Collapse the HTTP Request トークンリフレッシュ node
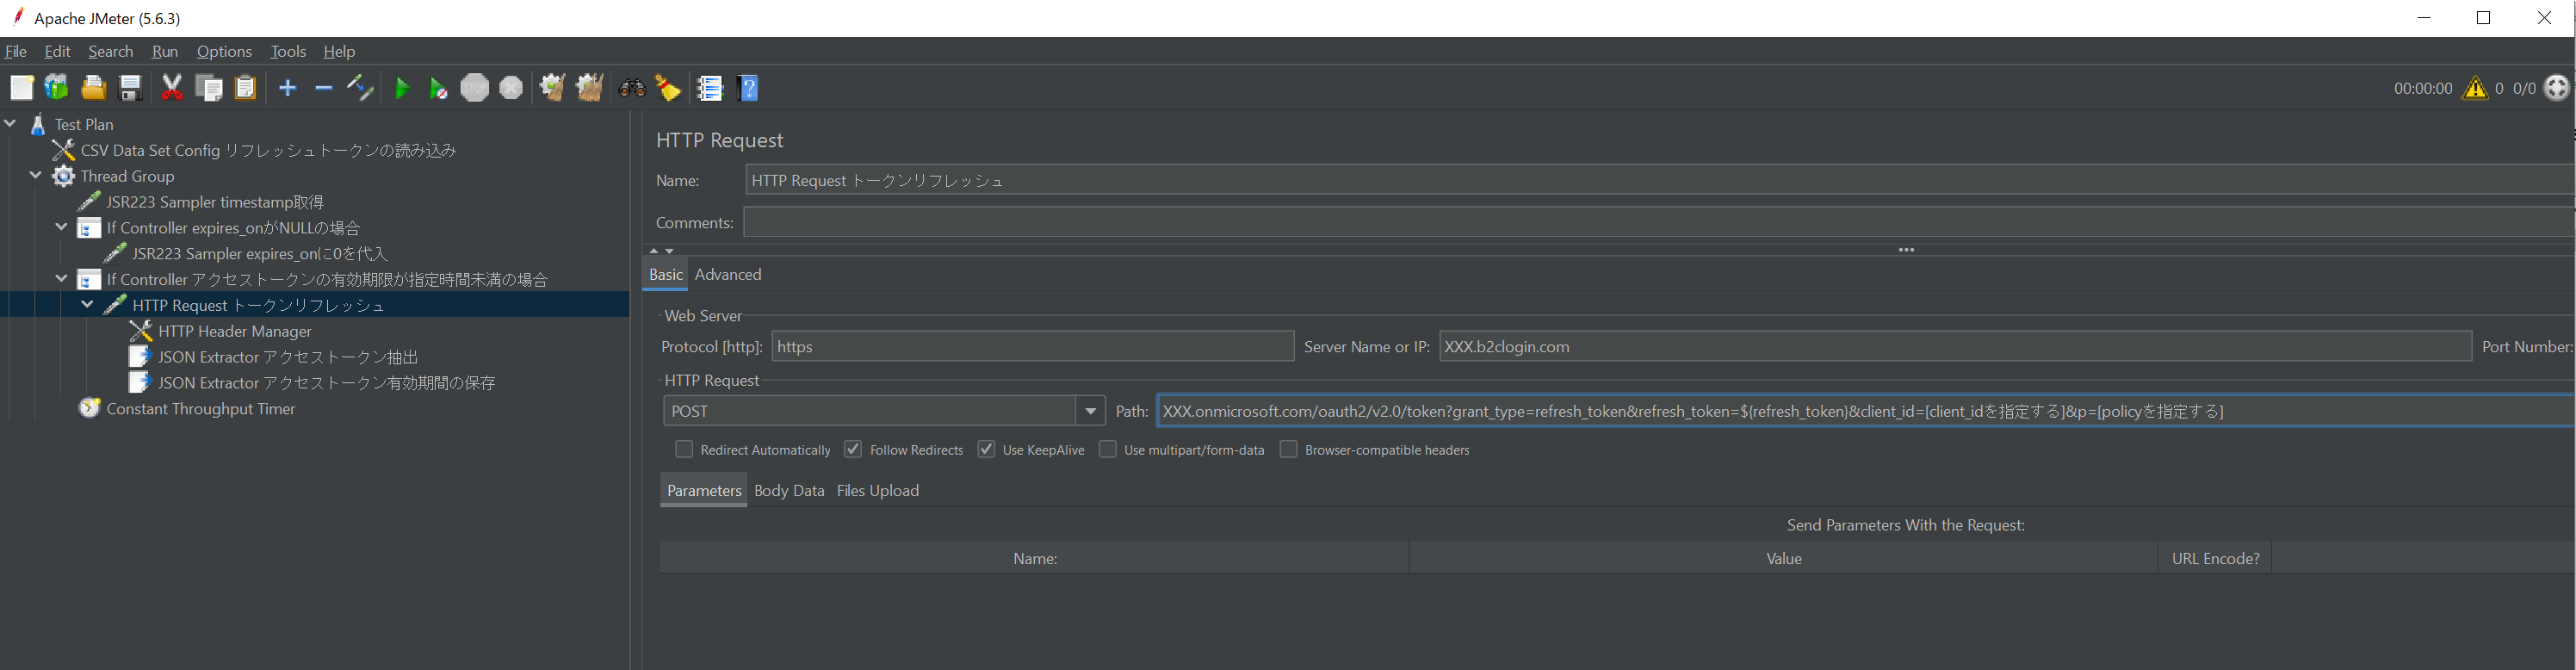 click(x=88, y=305)
